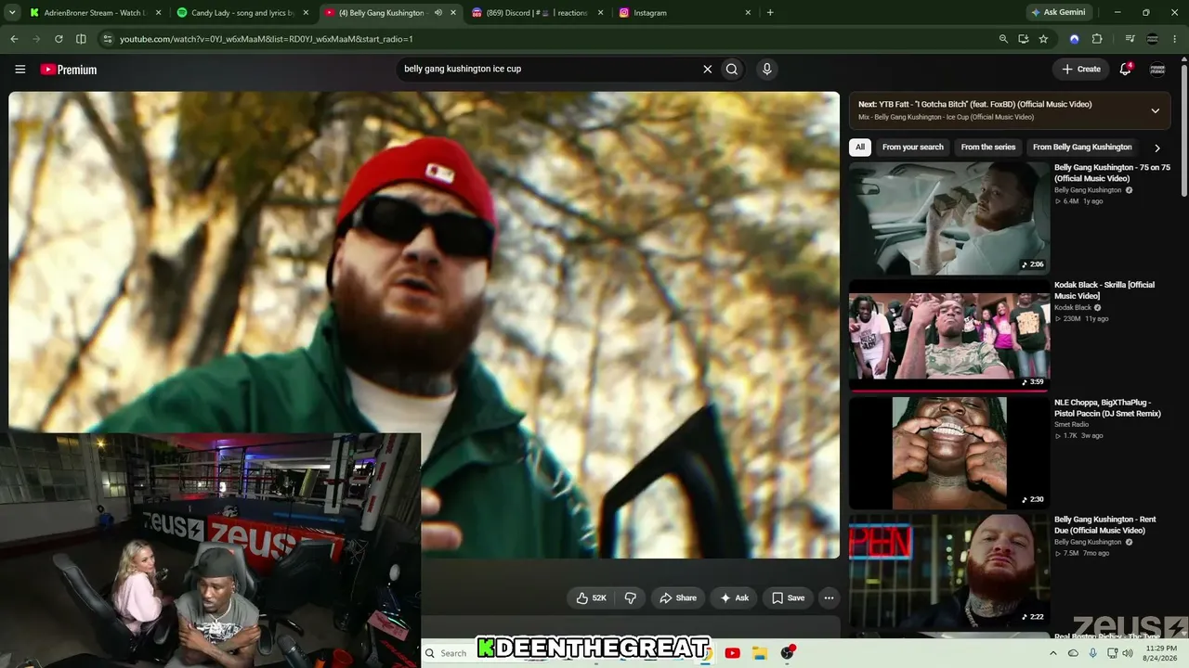
Task: Show hidden system tray icons
Action: click(x=1053, y=653)
